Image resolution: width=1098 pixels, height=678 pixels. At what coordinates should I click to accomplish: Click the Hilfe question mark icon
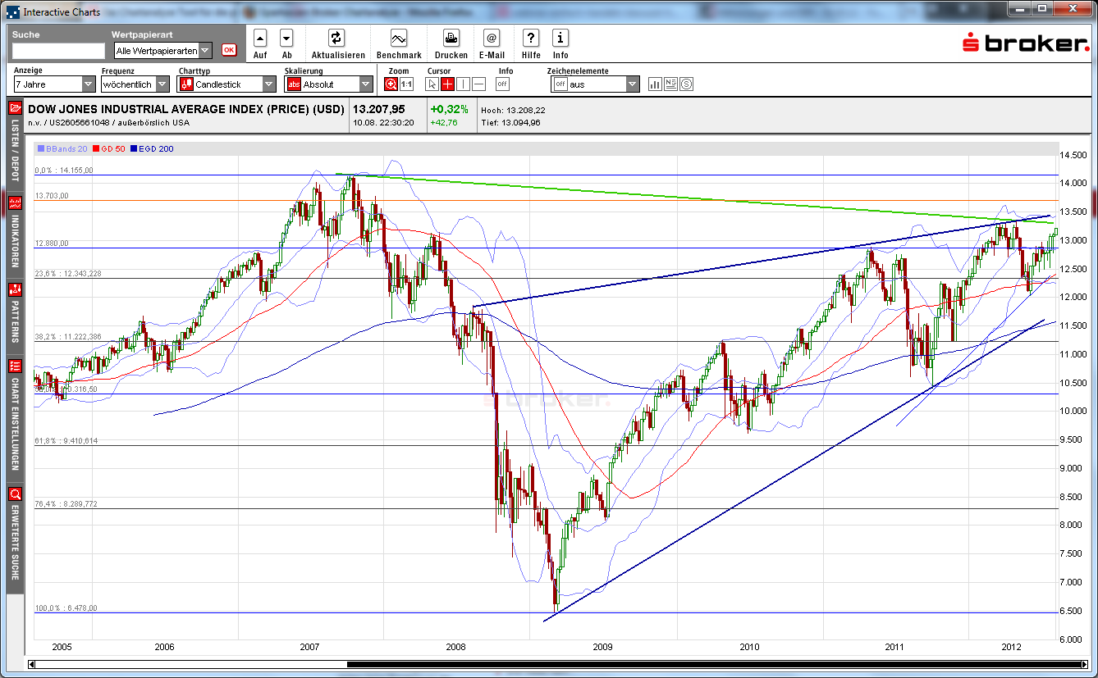click(530, 39)
